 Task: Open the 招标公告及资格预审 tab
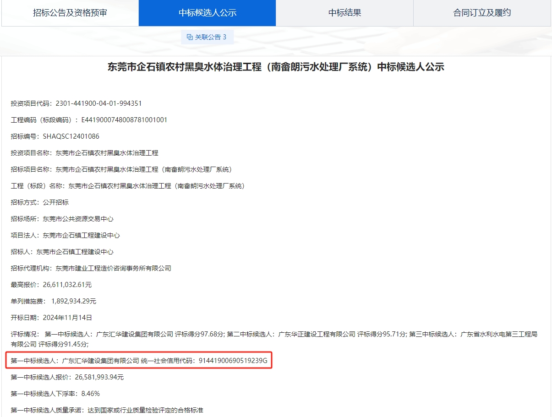pyautogui.click(x=70, y=13)
